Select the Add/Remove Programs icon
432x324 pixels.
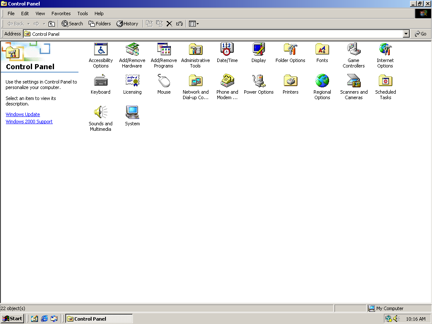(164, 49)
